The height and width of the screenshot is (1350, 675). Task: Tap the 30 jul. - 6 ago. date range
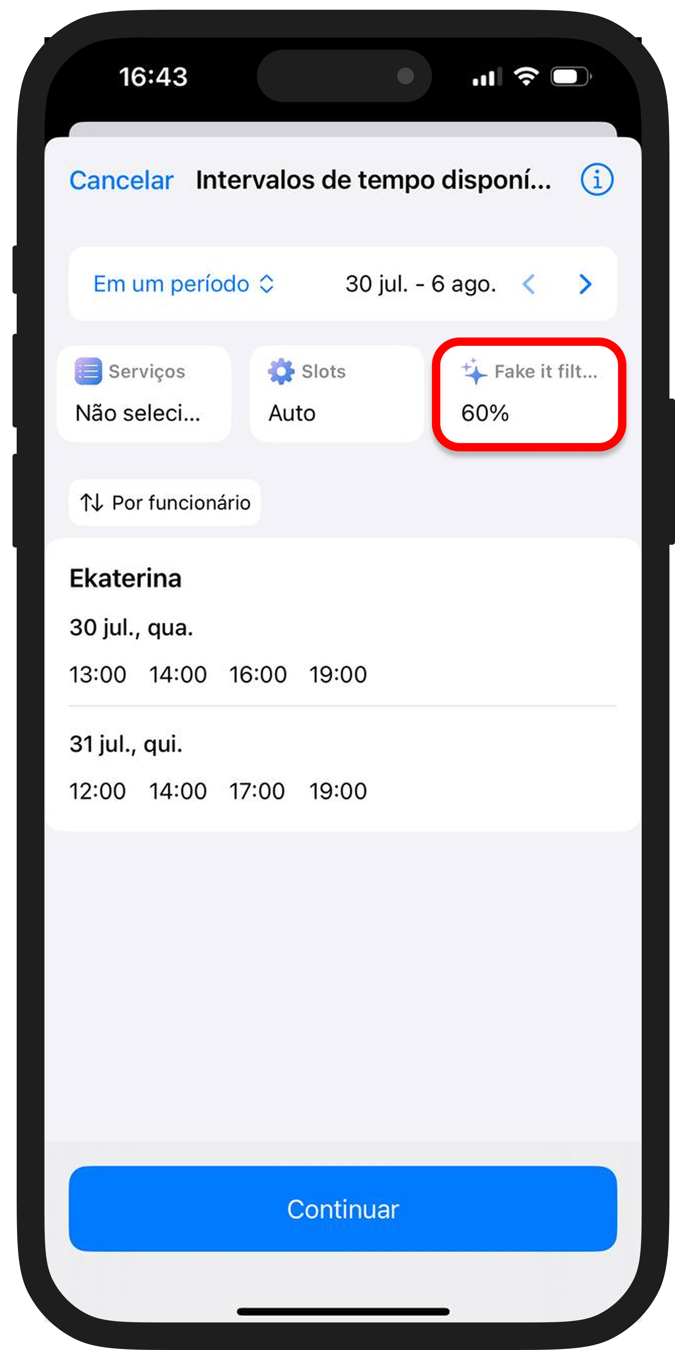pos(421,284)
